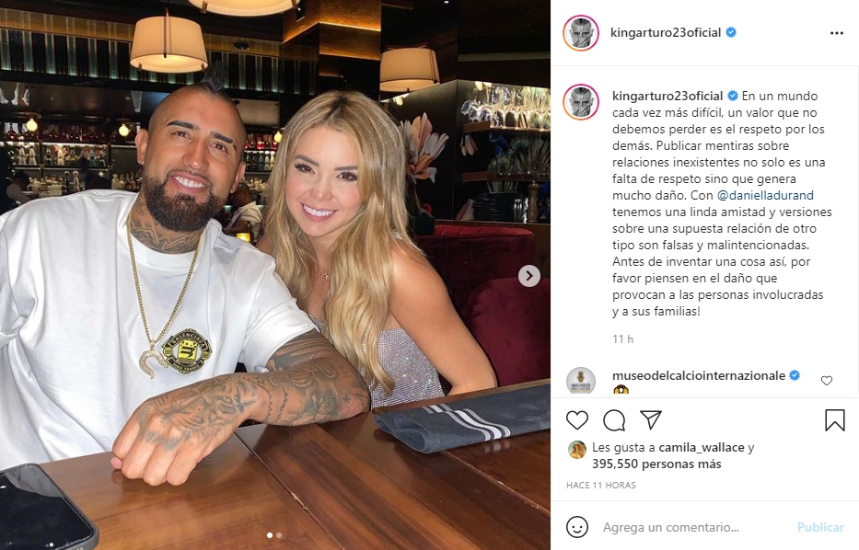The width and height of the screenshot is (859, 550).
Task: Select the second carousel dot indicator
Action: pyautogui.click(x=279, y=535)
